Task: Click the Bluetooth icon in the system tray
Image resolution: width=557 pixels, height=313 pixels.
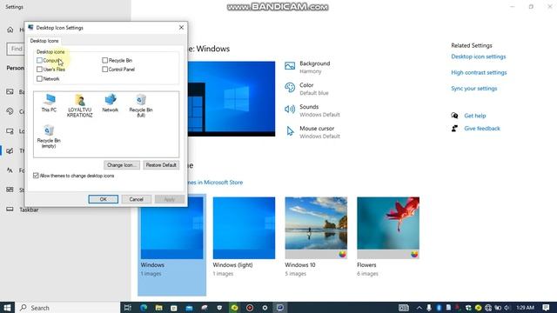Action: click(439, 308)
